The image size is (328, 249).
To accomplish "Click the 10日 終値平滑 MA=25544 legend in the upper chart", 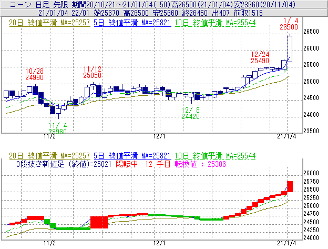I will point(215,23).
